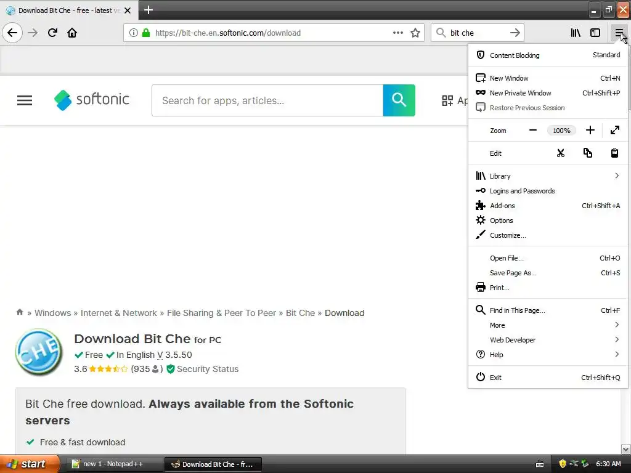Image resolution: width=631 pixels, height=473 pixels.
Task: Toggle the sidebar view icon
Action: (x=595, y=33)
